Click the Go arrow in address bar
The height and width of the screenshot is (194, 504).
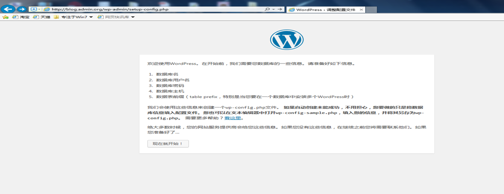pos(280,9)
